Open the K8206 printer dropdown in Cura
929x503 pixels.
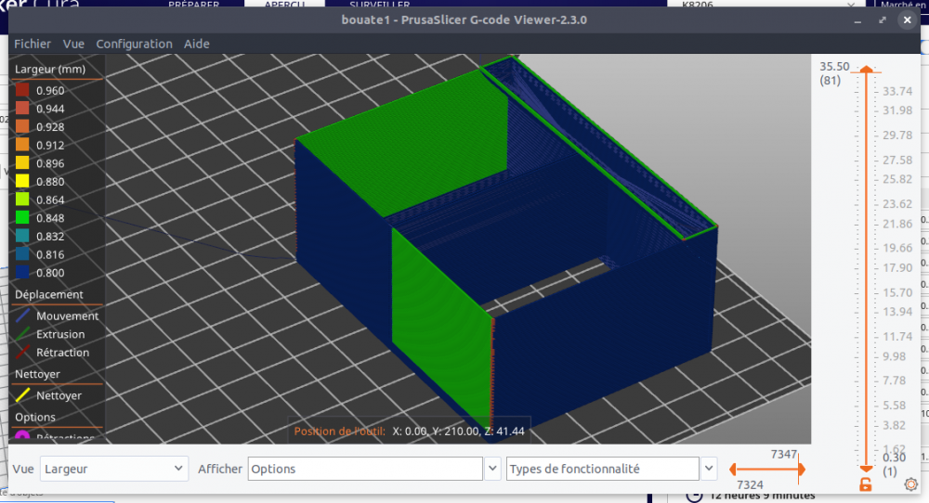click(x=768, y=4)
